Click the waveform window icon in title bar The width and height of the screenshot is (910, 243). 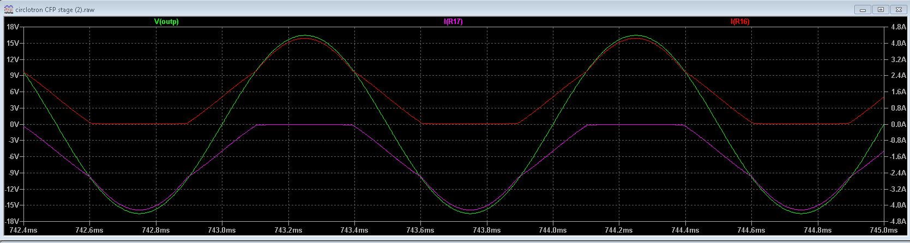pyautogui.click(x=8, y=9)
